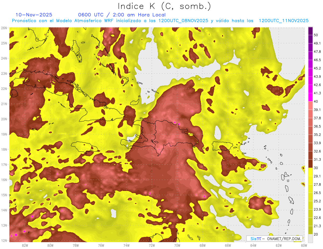Pick the 60W longitude label

pos(304,245)
